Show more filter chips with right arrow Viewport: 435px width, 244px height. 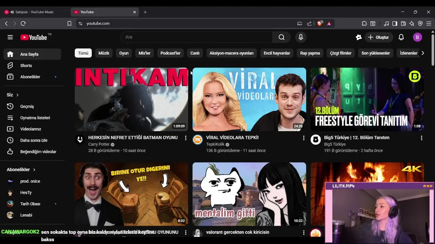click(422, 53)
